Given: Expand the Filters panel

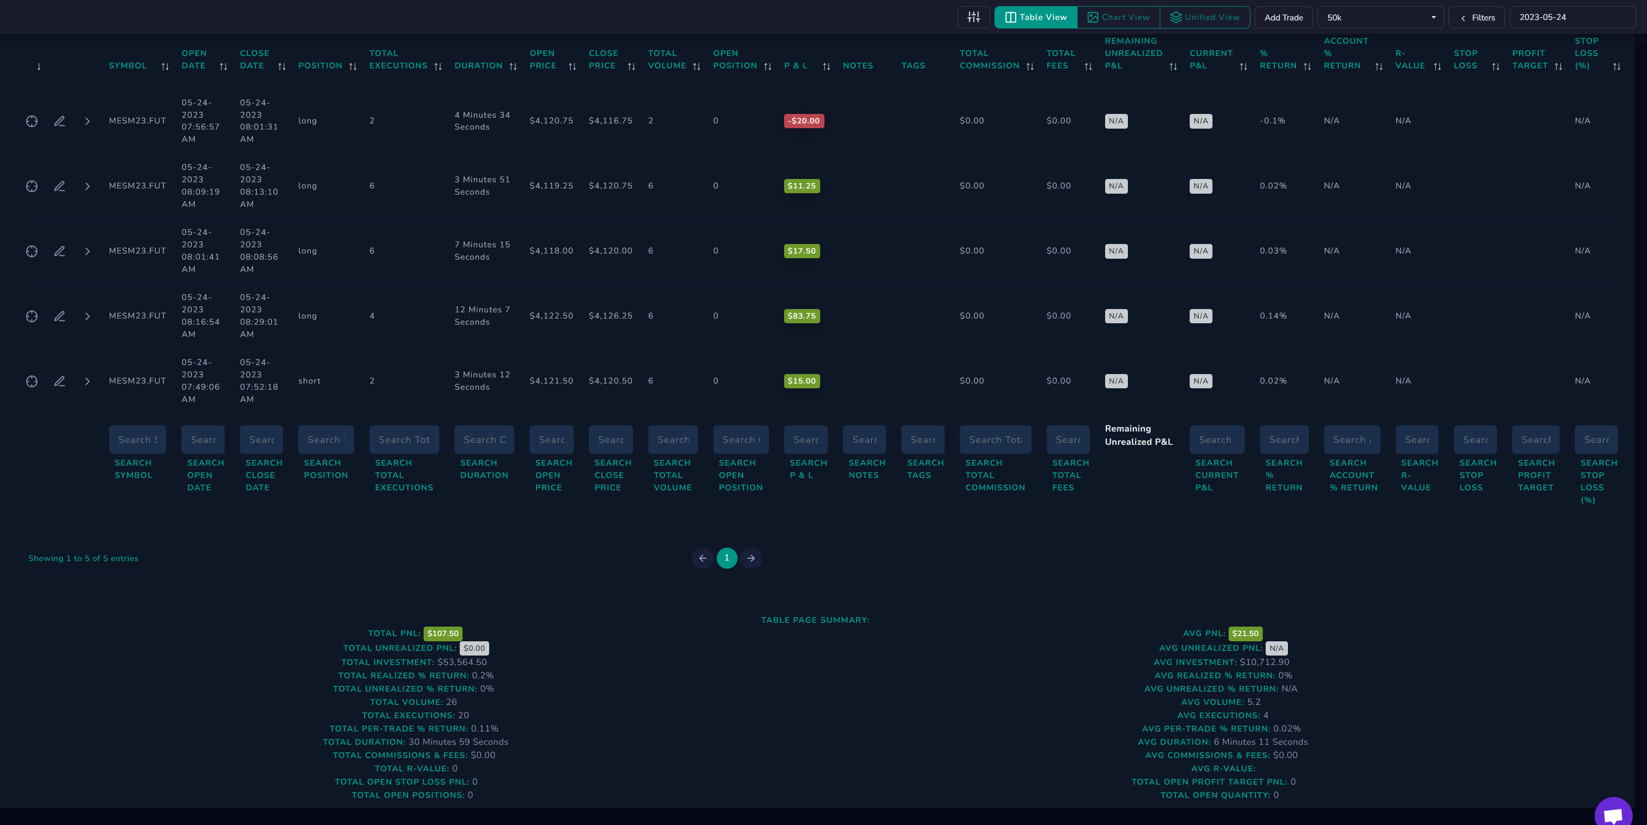Looking at the screenshot, I should point(1477,17).
